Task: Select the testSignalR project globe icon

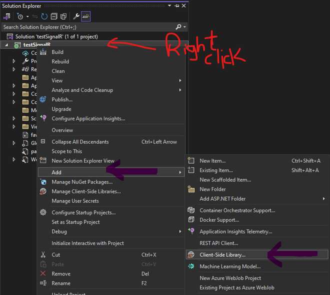Action: point(17,45)
